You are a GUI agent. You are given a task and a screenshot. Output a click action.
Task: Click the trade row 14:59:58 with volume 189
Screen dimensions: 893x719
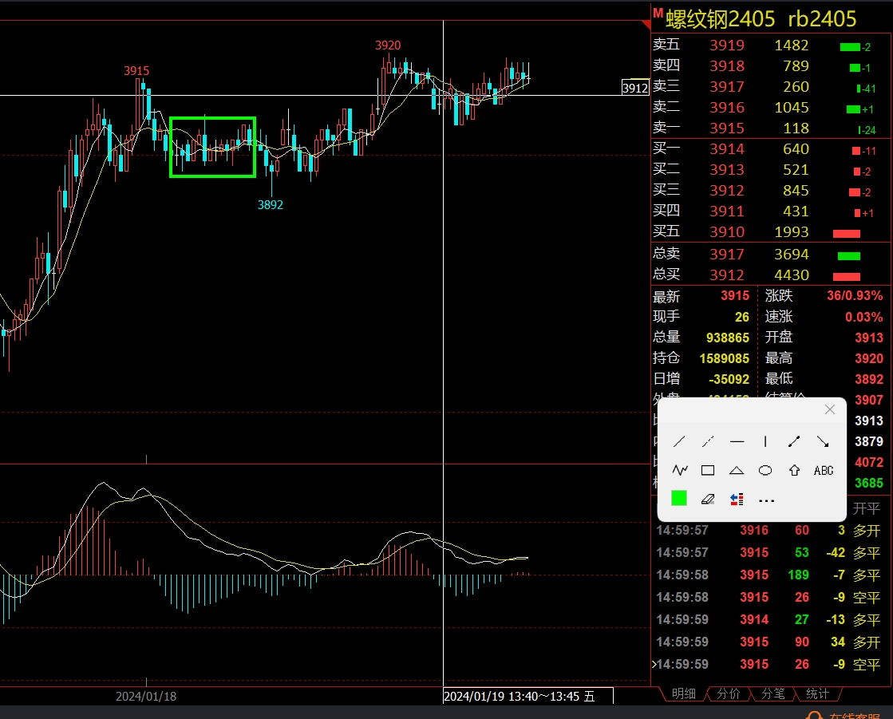[769, 575]
